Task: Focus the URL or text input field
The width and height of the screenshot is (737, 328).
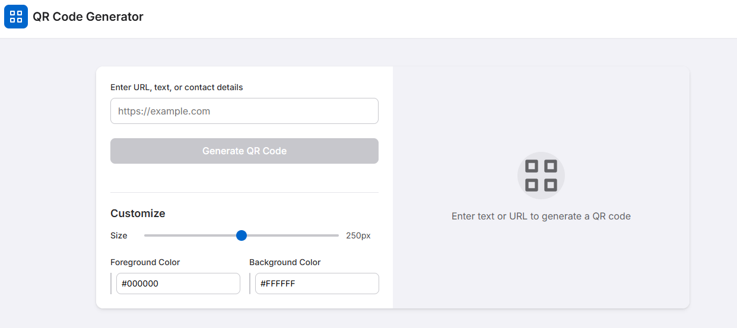Action: click(244, 111)
